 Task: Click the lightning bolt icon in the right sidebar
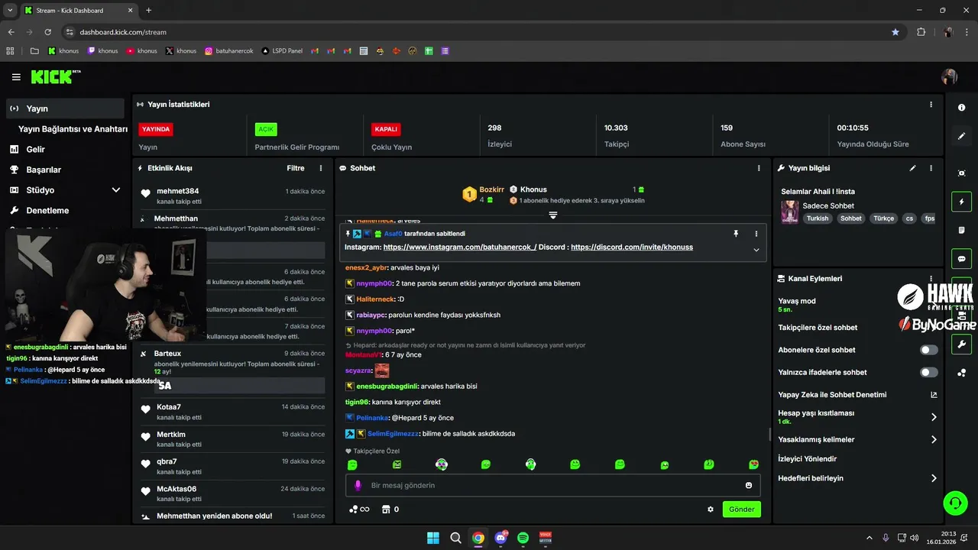[961, 202]
